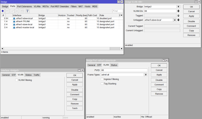
Task: Open the Filters tab
Action: 74,6
